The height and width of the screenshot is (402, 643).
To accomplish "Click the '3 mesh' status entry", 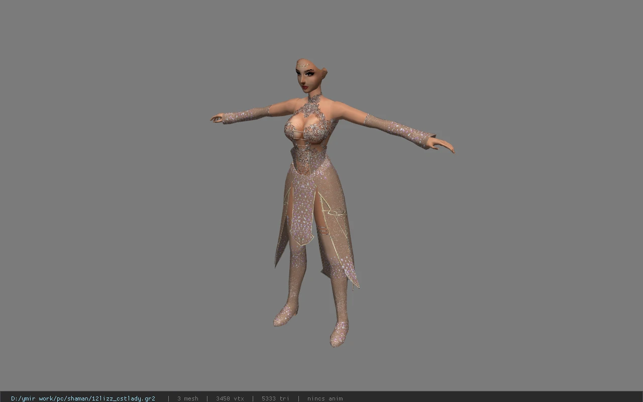I will [x=187, y=398].
